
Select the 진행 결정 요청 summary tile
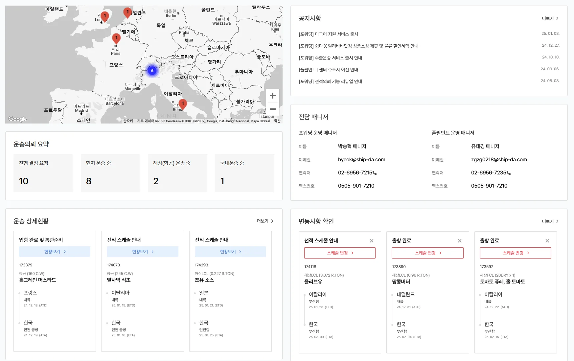coord(43,173)
